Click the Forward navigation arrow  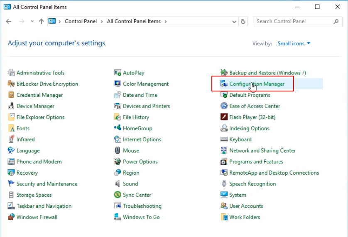(22, 21)
